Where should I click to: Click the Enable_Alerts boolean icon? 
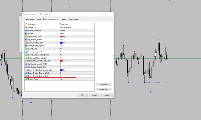(x=26, y=79)
